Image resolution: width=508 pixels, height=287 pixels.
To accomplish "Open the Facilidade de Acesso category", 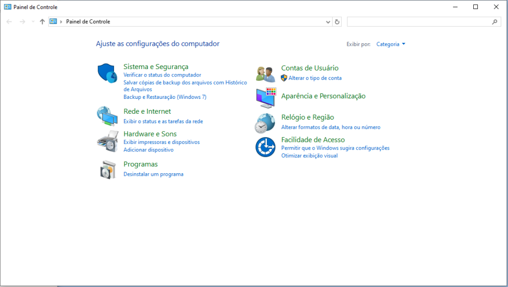I will [x=313, y=140].
